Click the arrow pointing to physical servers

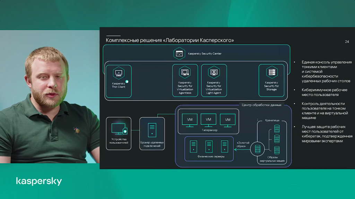242,149
